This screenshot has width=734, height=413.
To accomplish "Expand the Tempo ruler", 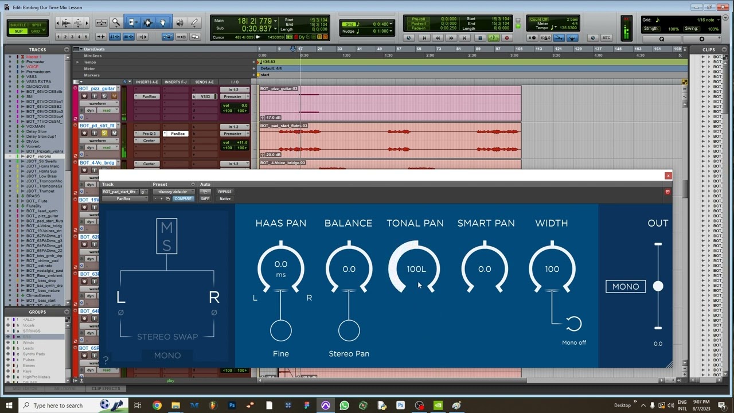I will (77, 62).
